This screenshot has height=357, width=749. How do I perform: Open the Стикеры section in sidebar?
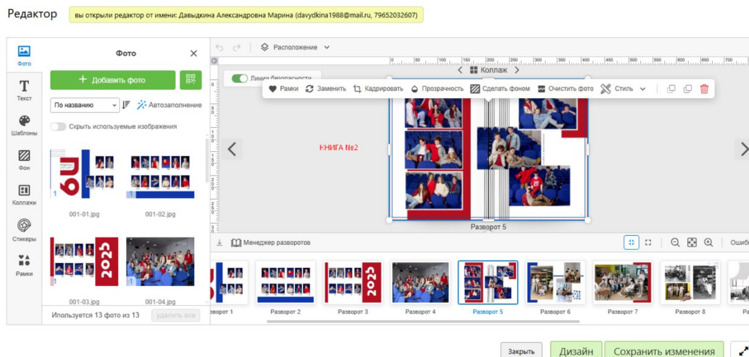[24, 230]
